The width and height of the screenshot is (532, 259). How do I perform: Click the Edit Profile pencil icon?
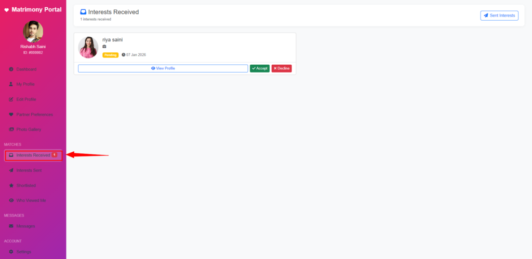11,99
